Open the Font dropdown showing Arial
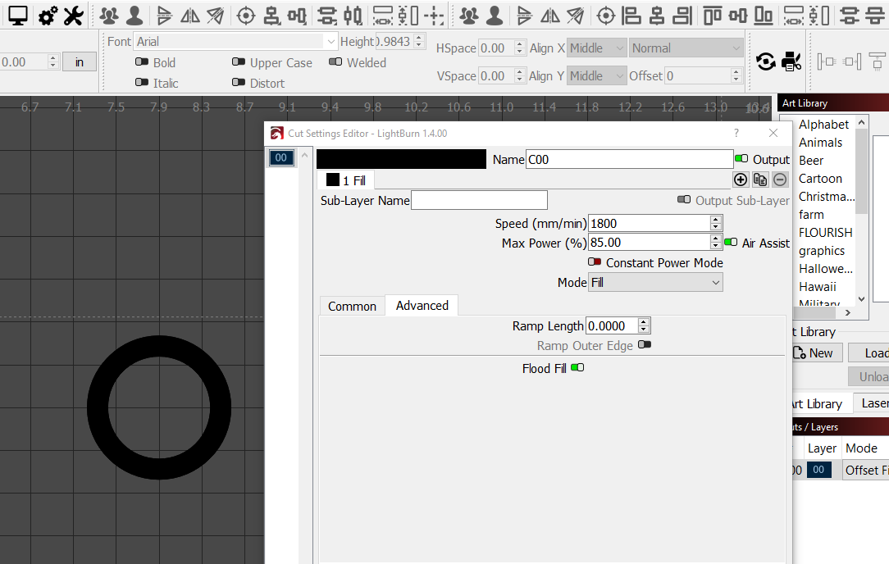Screen dimensions: 889x564 click(x=234, y=41)
